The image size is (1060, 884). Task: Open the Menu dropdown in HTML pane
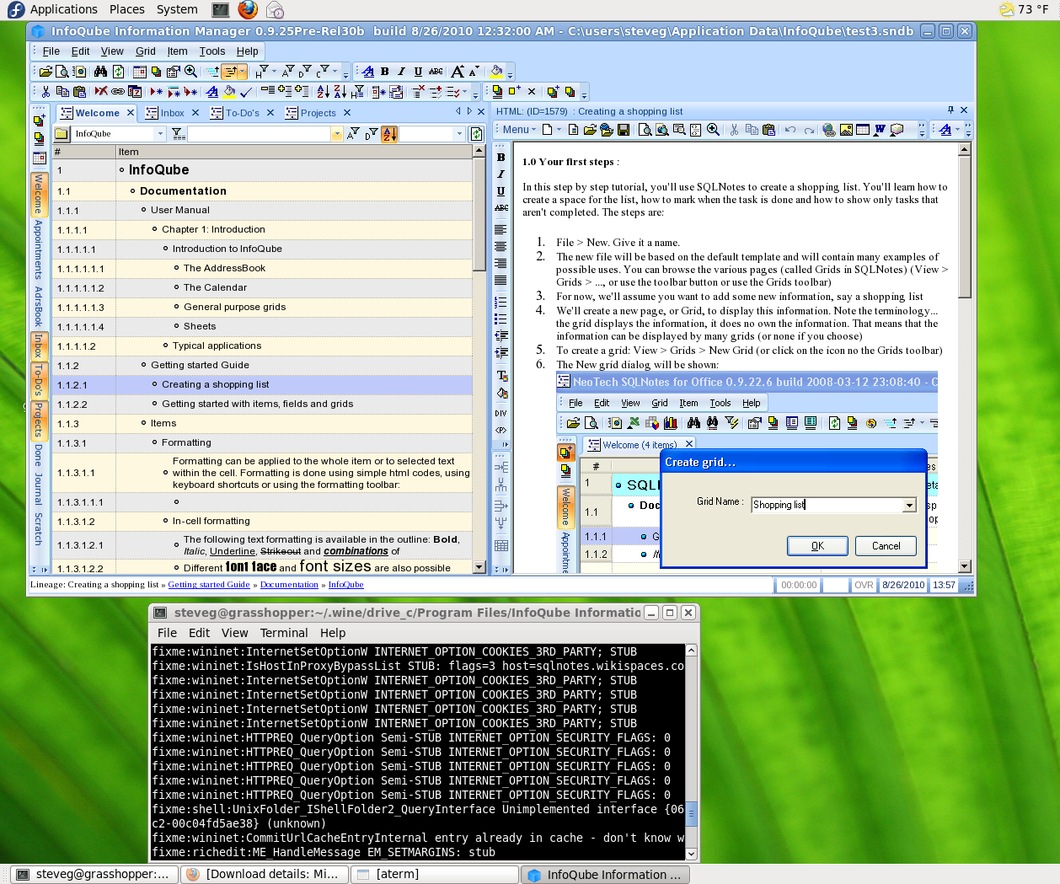point(518,130)
